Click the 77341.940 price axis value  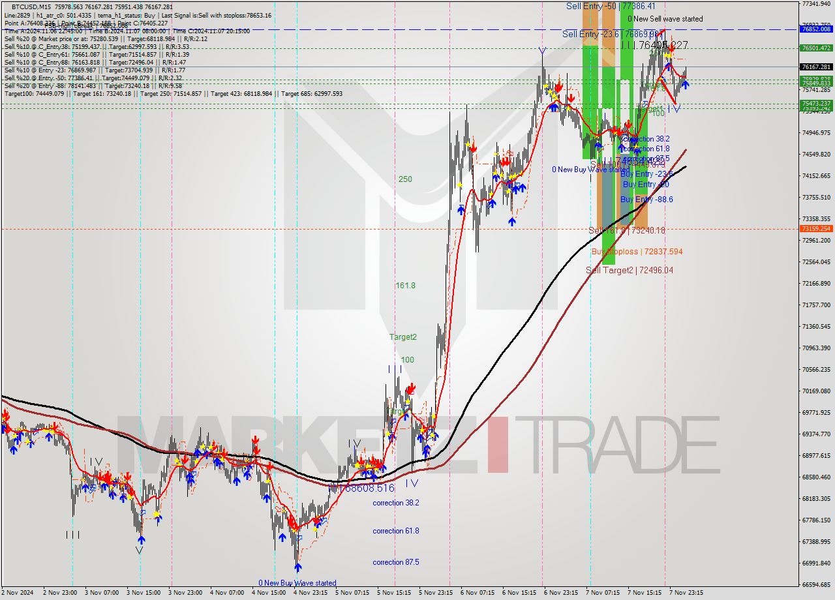coord(816,4)
